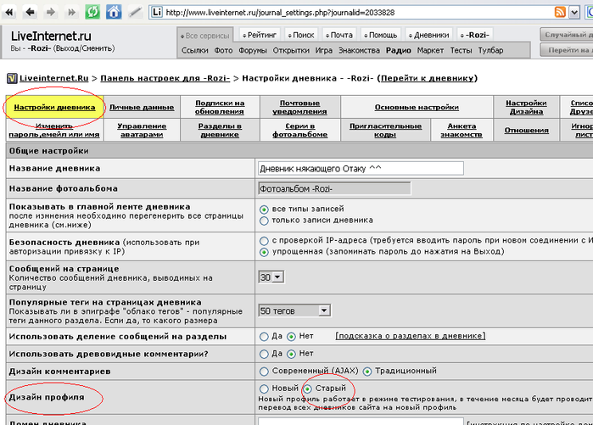Image resolution: width=593 pixels, height=425 pixels.
Task: Click the pencil edit toolbar icon
Action: click(x=135, y=12)
